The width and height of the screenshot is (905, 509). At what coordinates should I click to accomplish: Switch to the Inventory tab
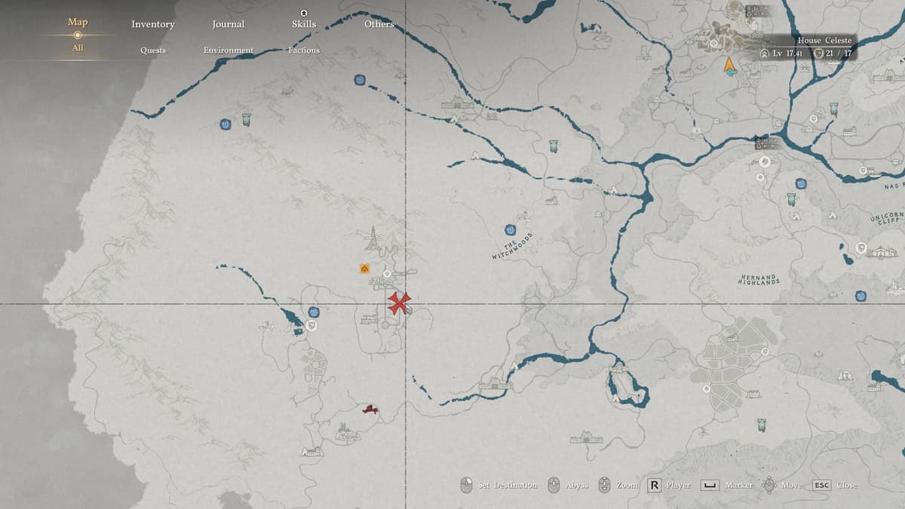point(152,24)
